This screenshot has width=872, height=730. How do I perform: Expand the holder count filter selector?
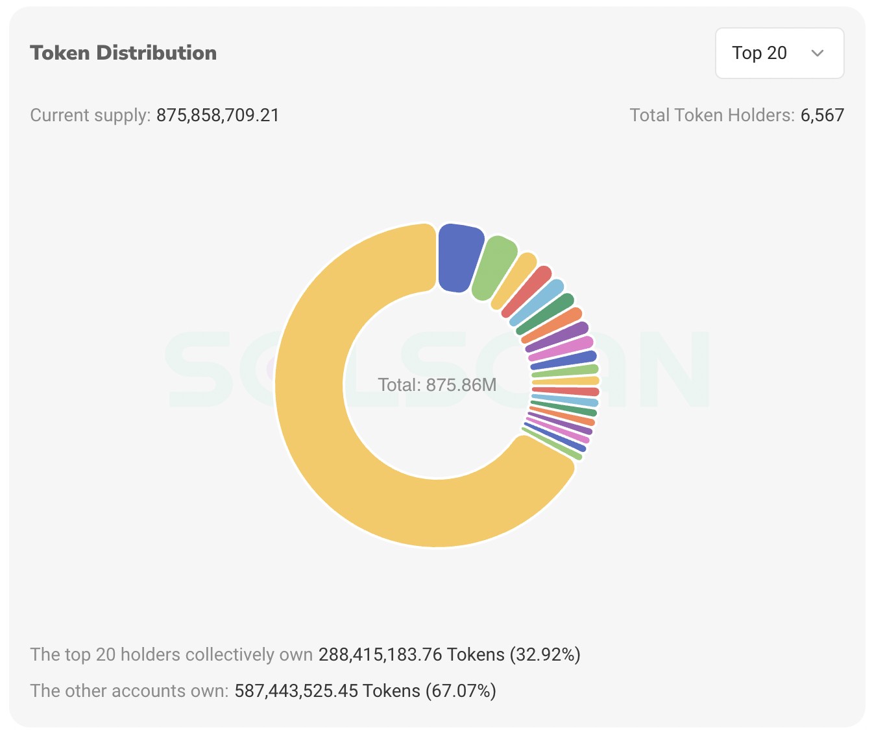point(779,53)
